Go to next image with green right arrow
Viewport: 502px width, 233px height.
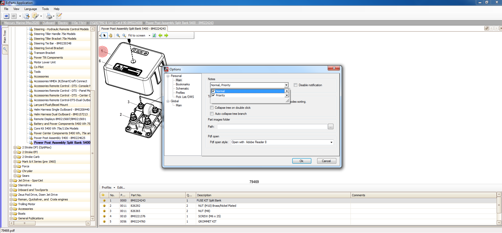click(166, 35)
